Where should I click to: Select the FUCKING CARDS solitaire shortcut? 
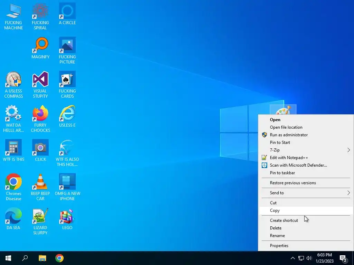coord(67,85)
